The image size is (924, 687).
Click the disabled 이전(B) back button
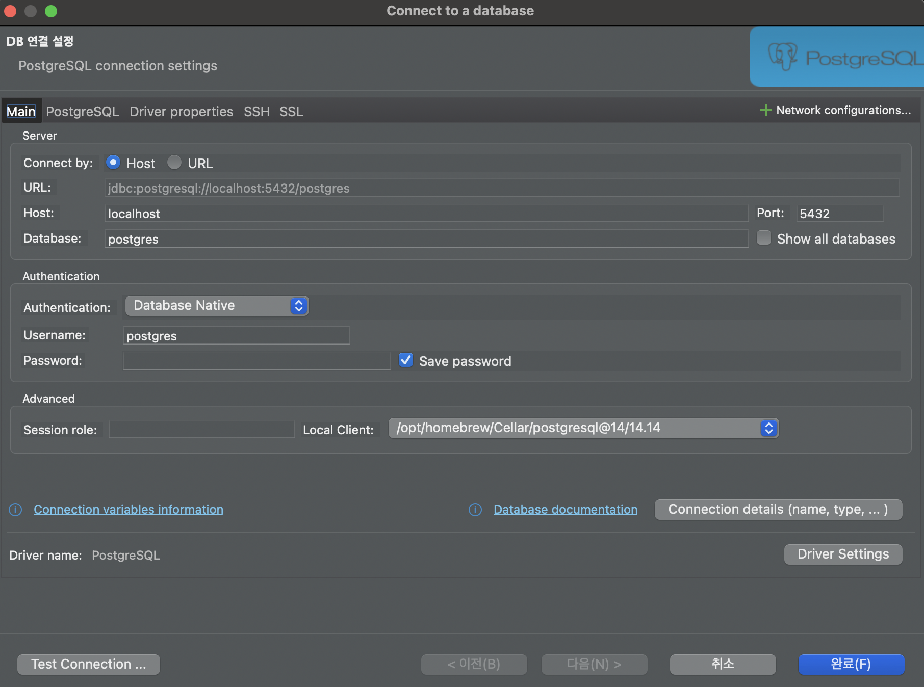[474, 665]
